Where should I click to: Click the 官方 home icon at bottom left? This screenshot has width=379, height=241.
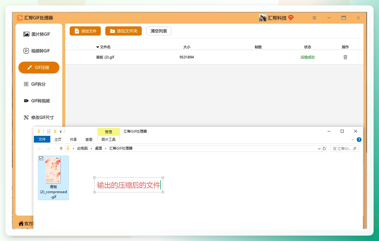click(x=21, y=223)
